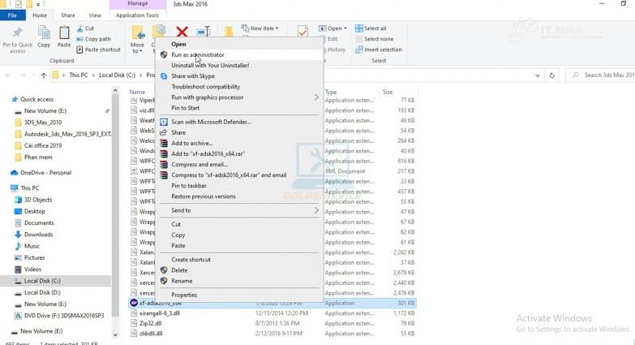Switch to the Share ribbon tab

click(x=67, y=15)
